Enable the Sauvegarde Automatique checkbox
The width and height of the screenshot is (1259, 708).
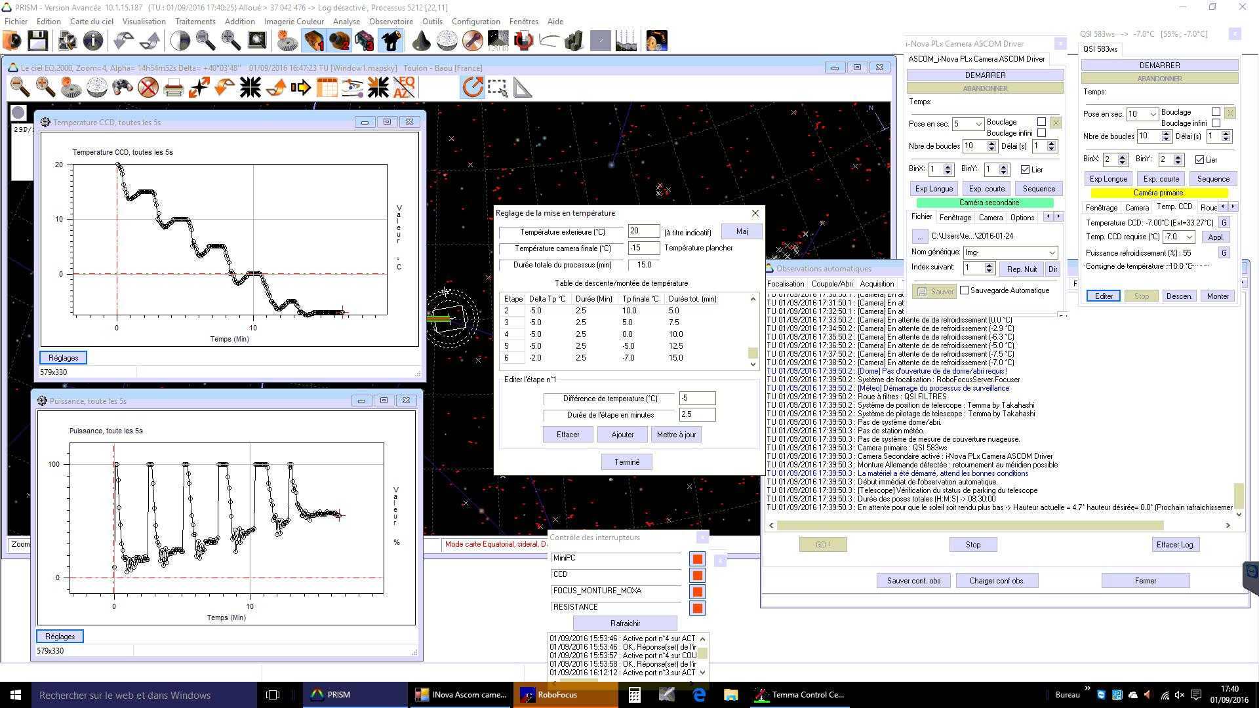point(964,290)
